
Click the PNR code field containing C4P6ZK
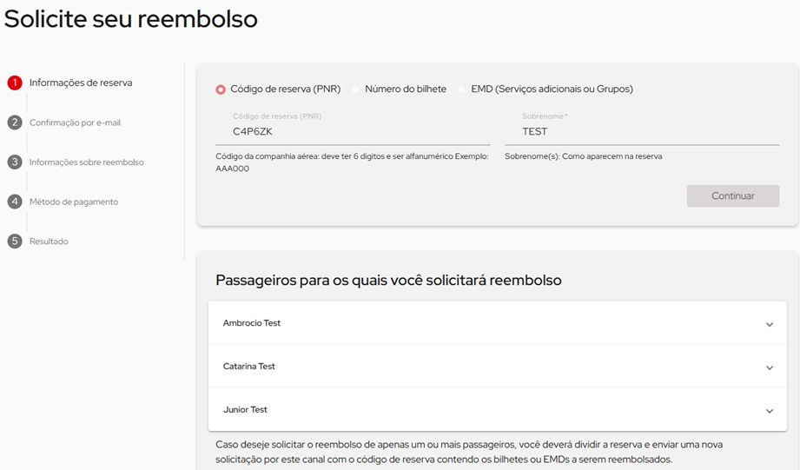point(352,132)
